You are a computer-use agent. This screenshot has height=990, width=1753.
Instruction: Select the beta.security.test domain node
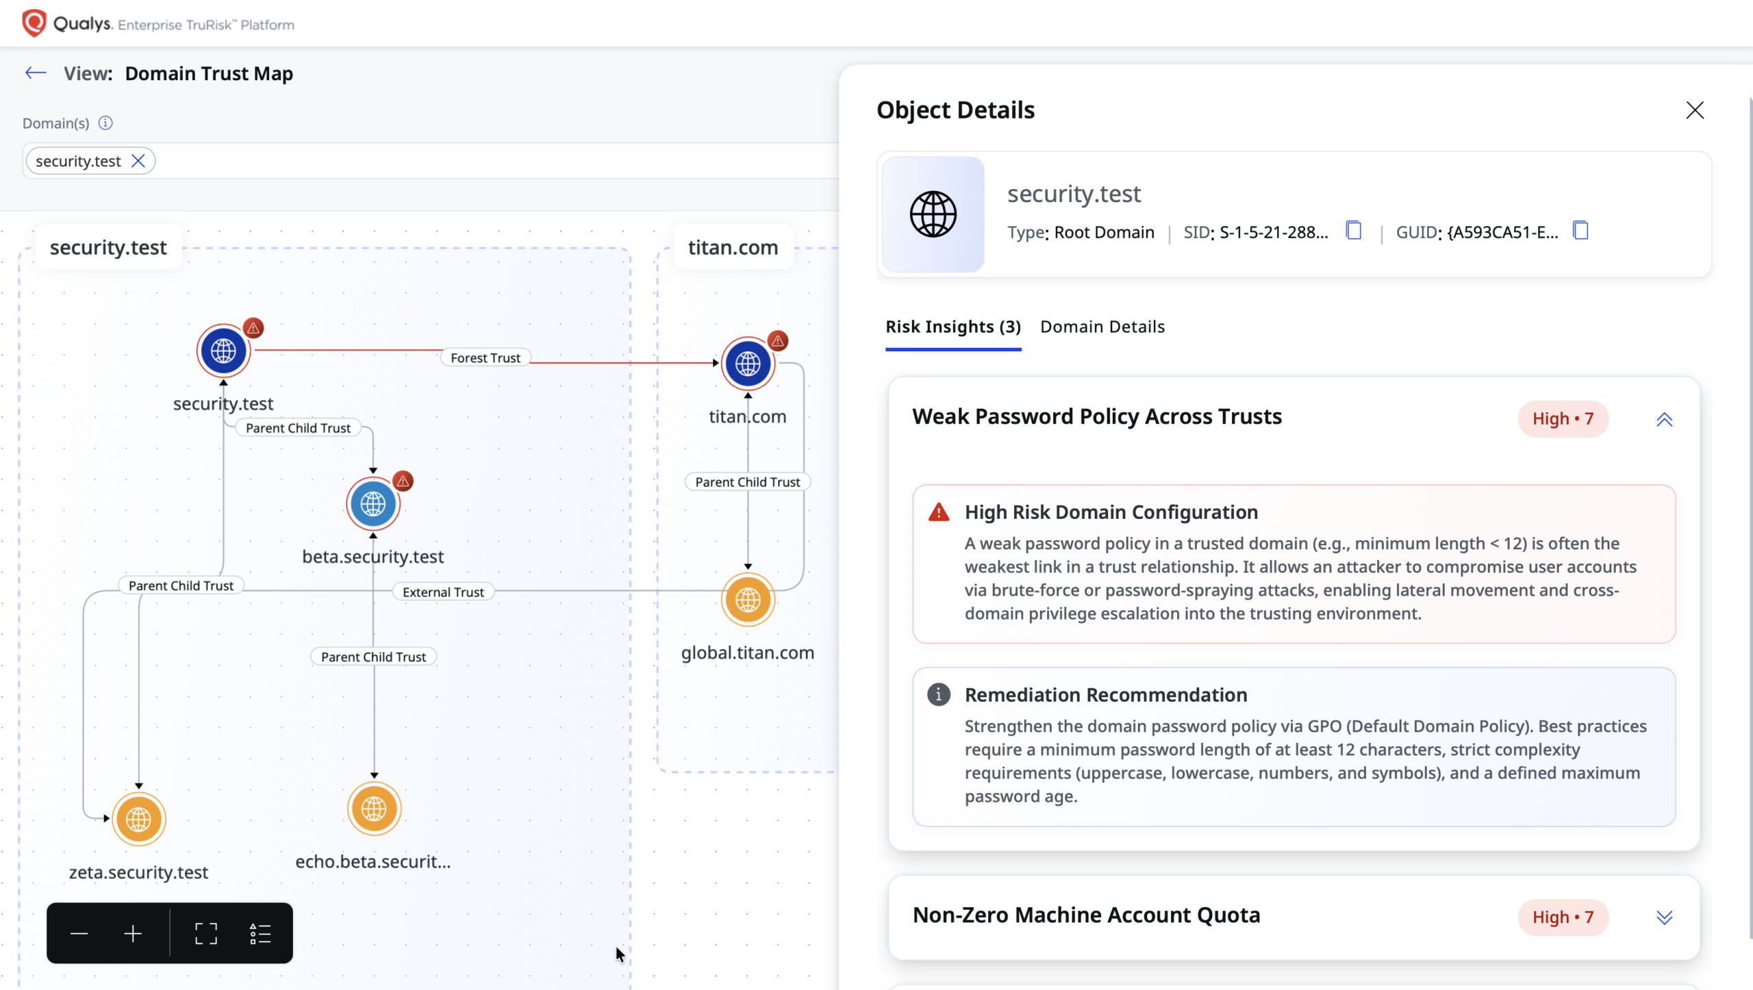click(373, 504)
